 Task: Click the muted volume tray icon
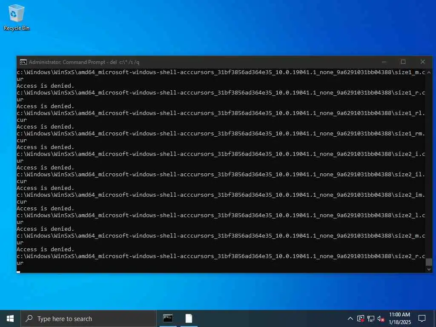tap(381, 318)
